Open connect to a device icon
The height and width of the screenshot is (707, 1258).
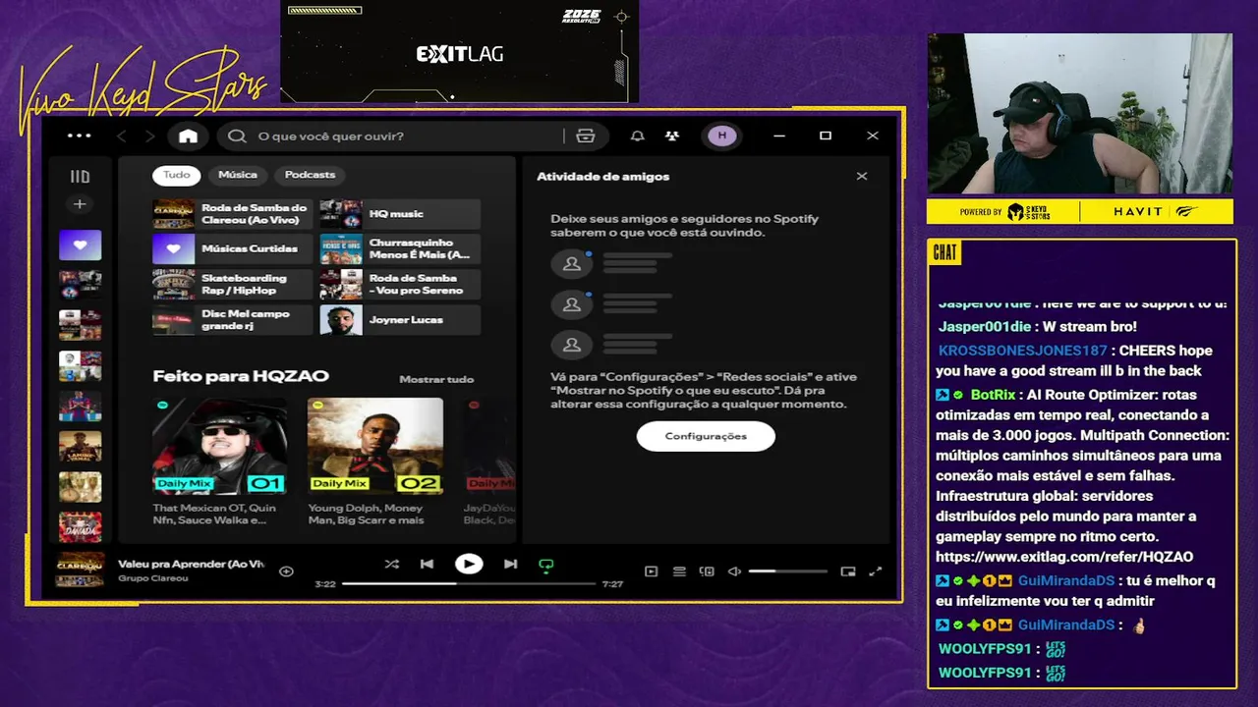click(x=707, y=571)
